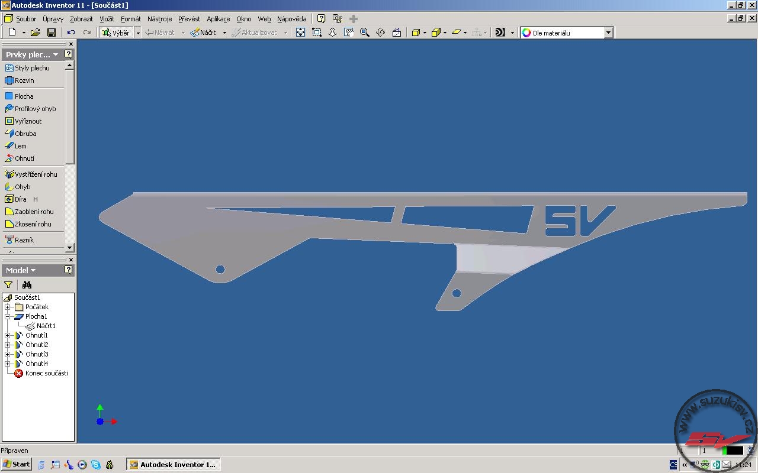The height and width of the screenshot is (473, 758).
Task: Collapse the Plocha1 tree node
Action: [7, 316]
